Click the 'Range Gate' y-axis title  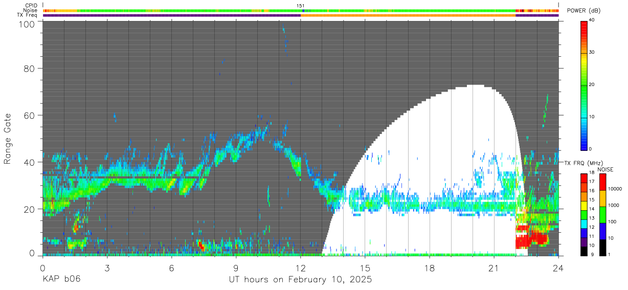click(8, 139)
